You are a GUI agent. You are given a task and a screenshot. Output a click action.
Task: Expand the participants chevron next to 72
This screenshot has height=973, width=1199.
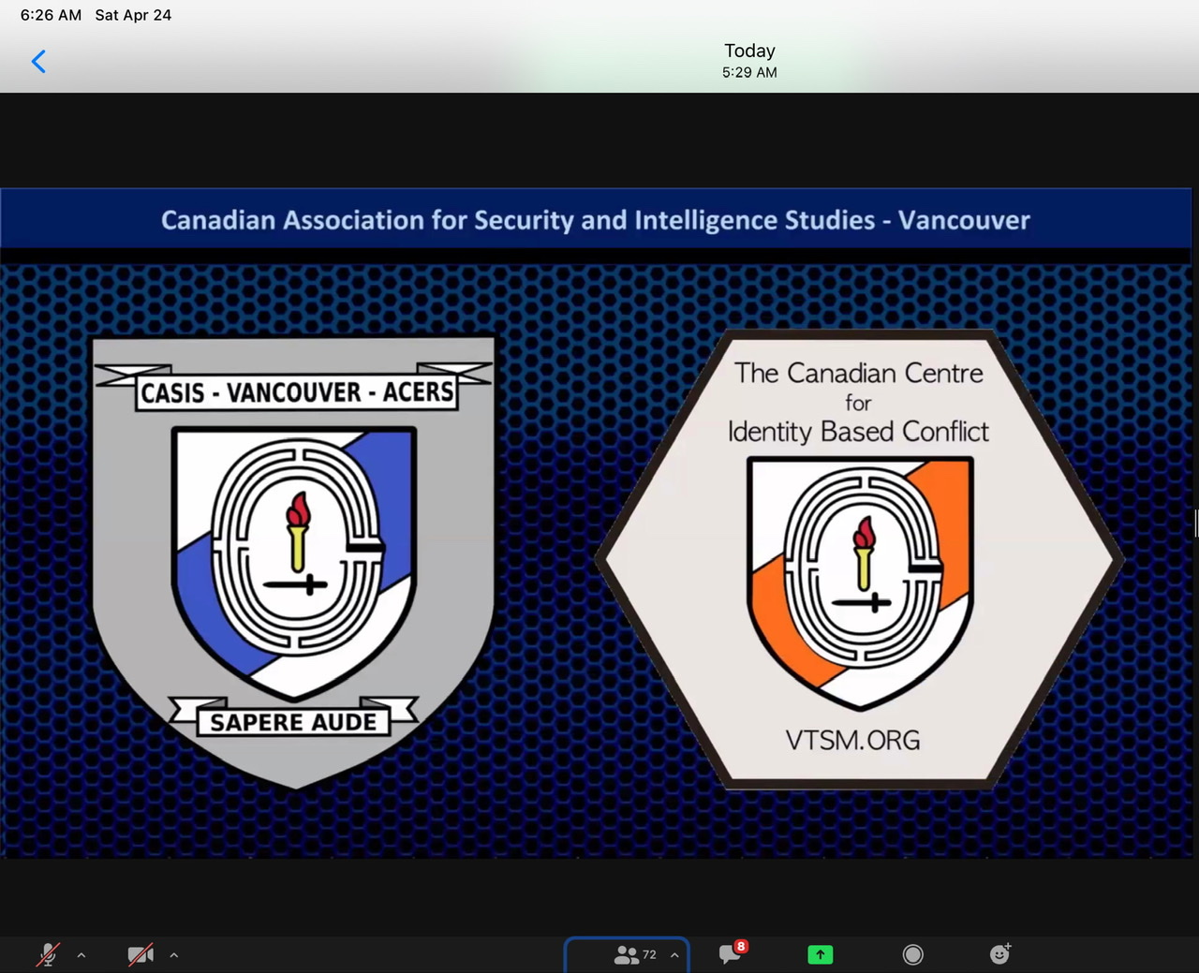(x=674, y=955)
